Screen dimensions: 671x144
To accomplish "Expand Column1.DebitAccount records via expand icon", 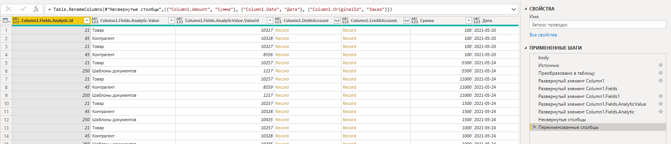I will (x=337, y=21).
